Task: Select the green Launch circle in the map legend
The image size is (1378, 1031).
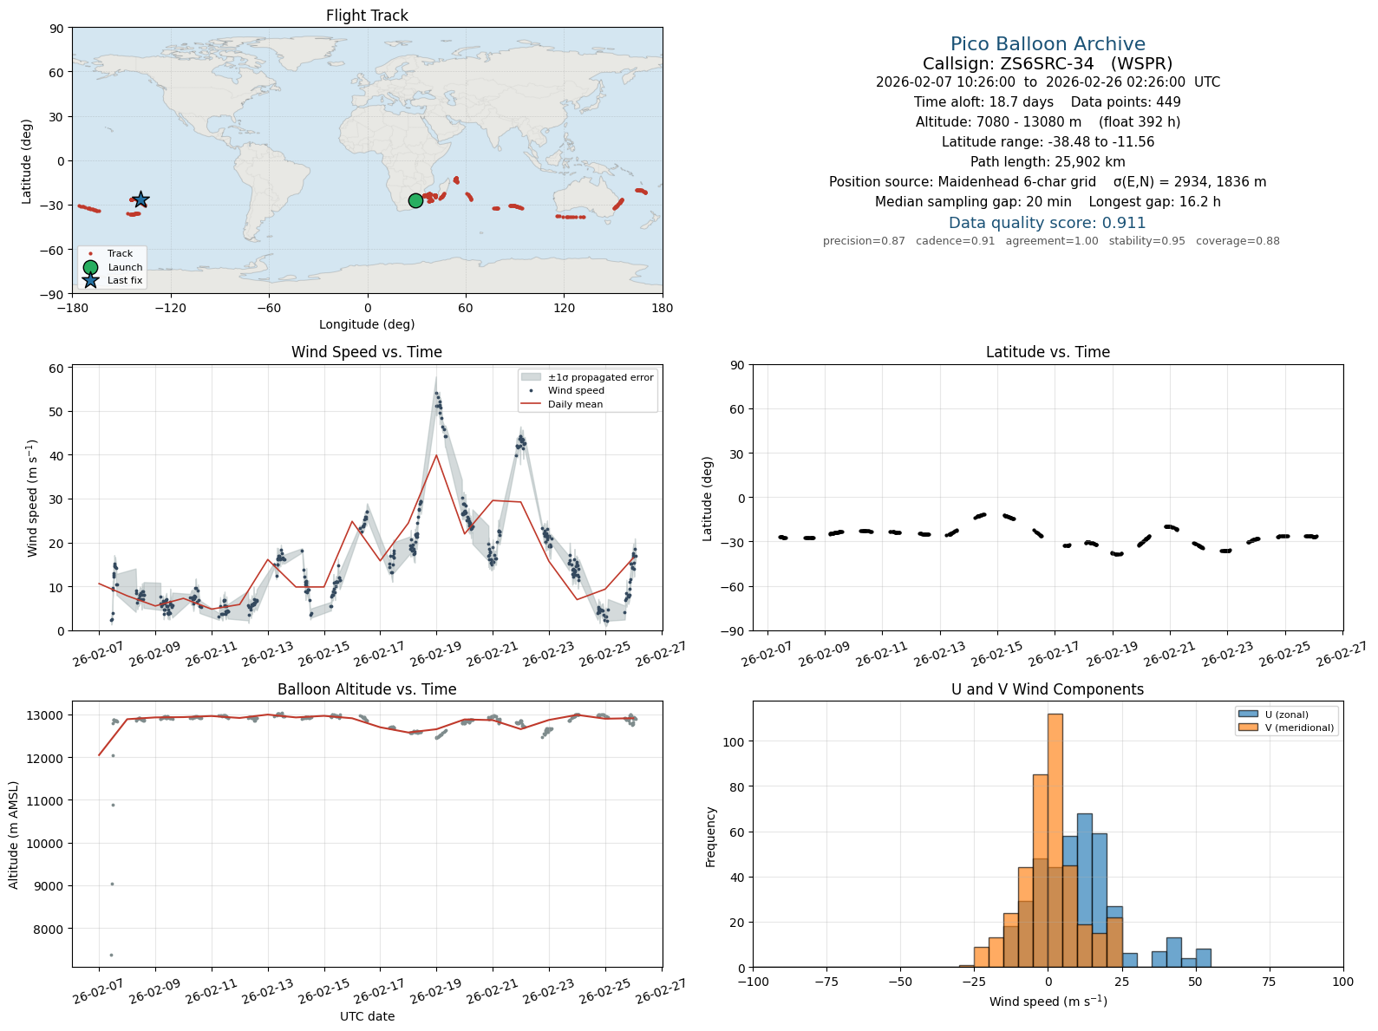Action: point(91,267)
